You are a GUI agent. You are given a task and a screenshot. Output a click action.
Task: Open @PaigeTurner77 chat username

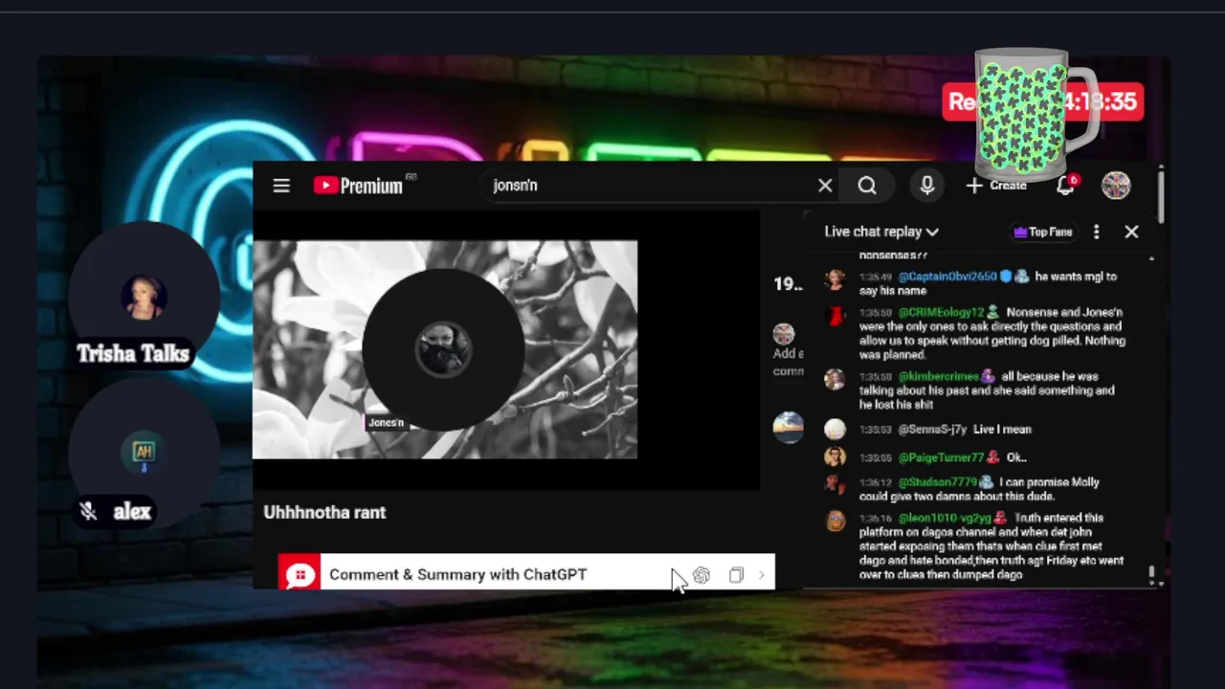pos(941,457)
